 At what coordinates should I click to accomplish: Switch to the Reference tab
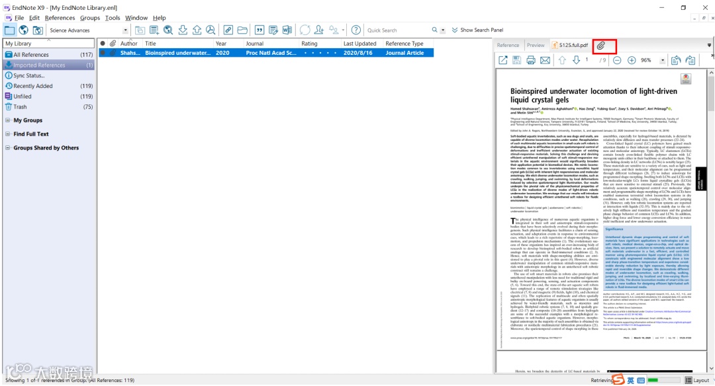pyautogui.click(x=508, y=45)
